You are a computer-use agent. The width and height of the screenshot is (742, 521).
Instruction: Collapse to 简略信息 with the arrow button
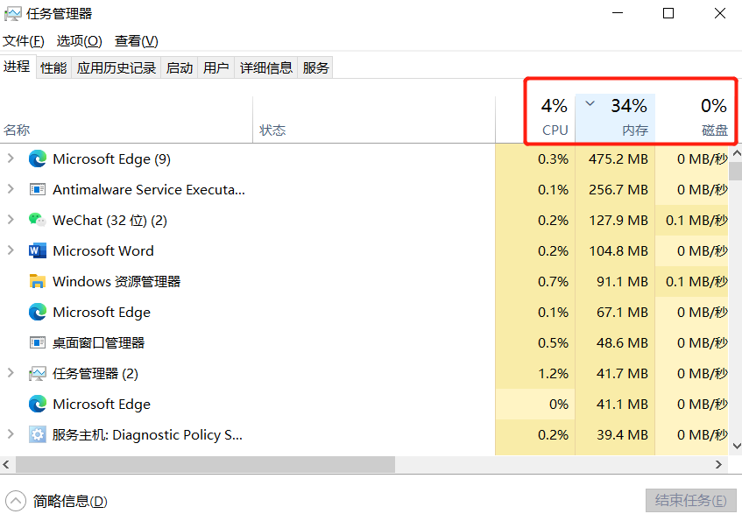click(x=16, y=501)
